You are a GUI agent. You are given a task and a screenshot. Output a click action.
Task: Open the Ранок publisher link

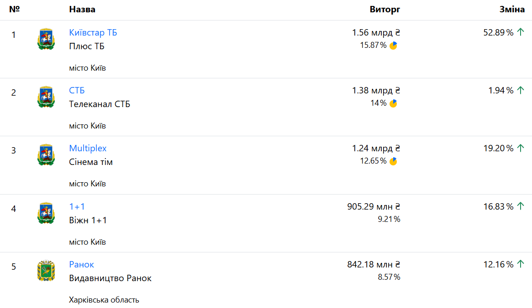tap(81, 264)
